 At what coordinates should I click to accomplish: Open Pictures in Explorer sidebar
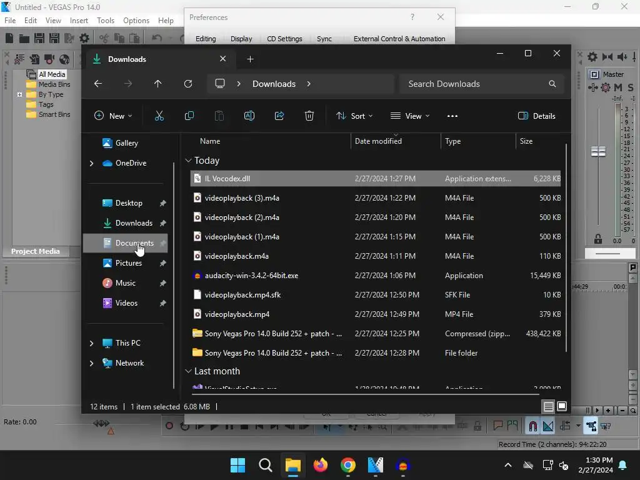click(125, 263)
